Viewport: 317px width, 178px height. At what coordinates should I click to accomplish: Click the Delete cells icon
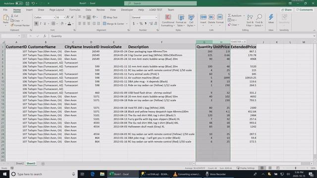[211, 17]
